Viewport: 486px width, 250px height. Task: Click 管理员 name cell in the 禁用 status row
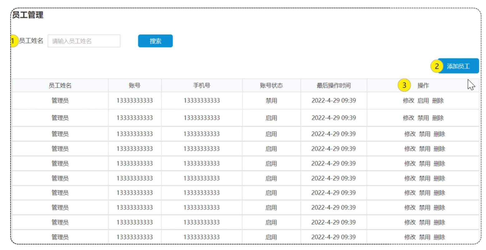point(60,100)
